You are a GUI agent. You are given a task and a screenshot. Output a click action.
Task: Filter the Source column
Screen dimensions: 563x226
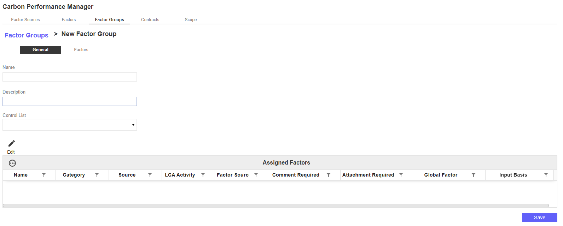click(x=150, y=175)
